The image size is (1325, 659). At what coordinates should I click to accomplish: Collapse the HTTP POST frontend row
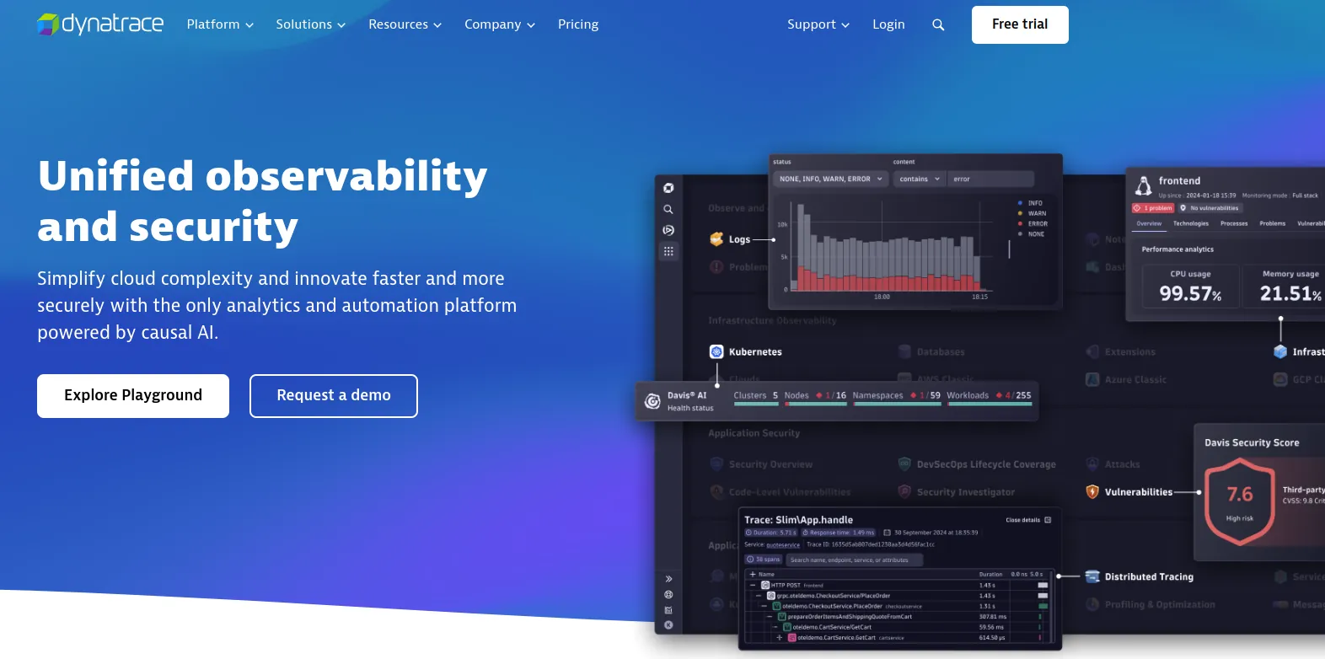753,585
